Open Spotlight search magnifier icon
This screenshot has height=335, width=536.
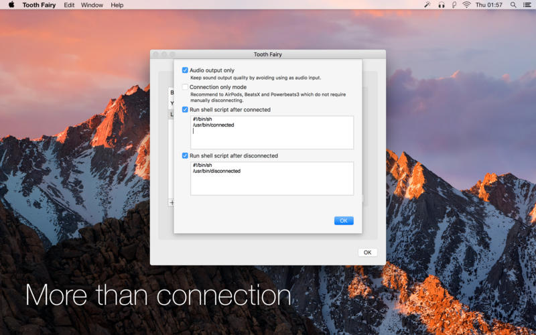pyautogui.click(x=513, y=5)
